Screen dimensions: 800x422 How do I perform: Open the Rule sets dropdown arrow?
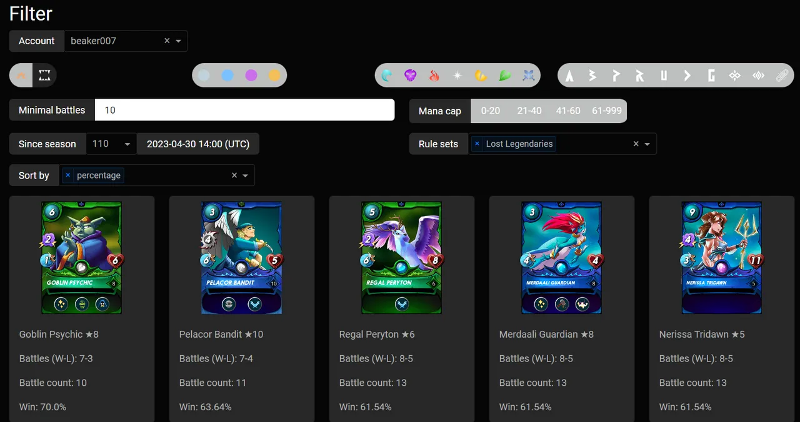647,144
